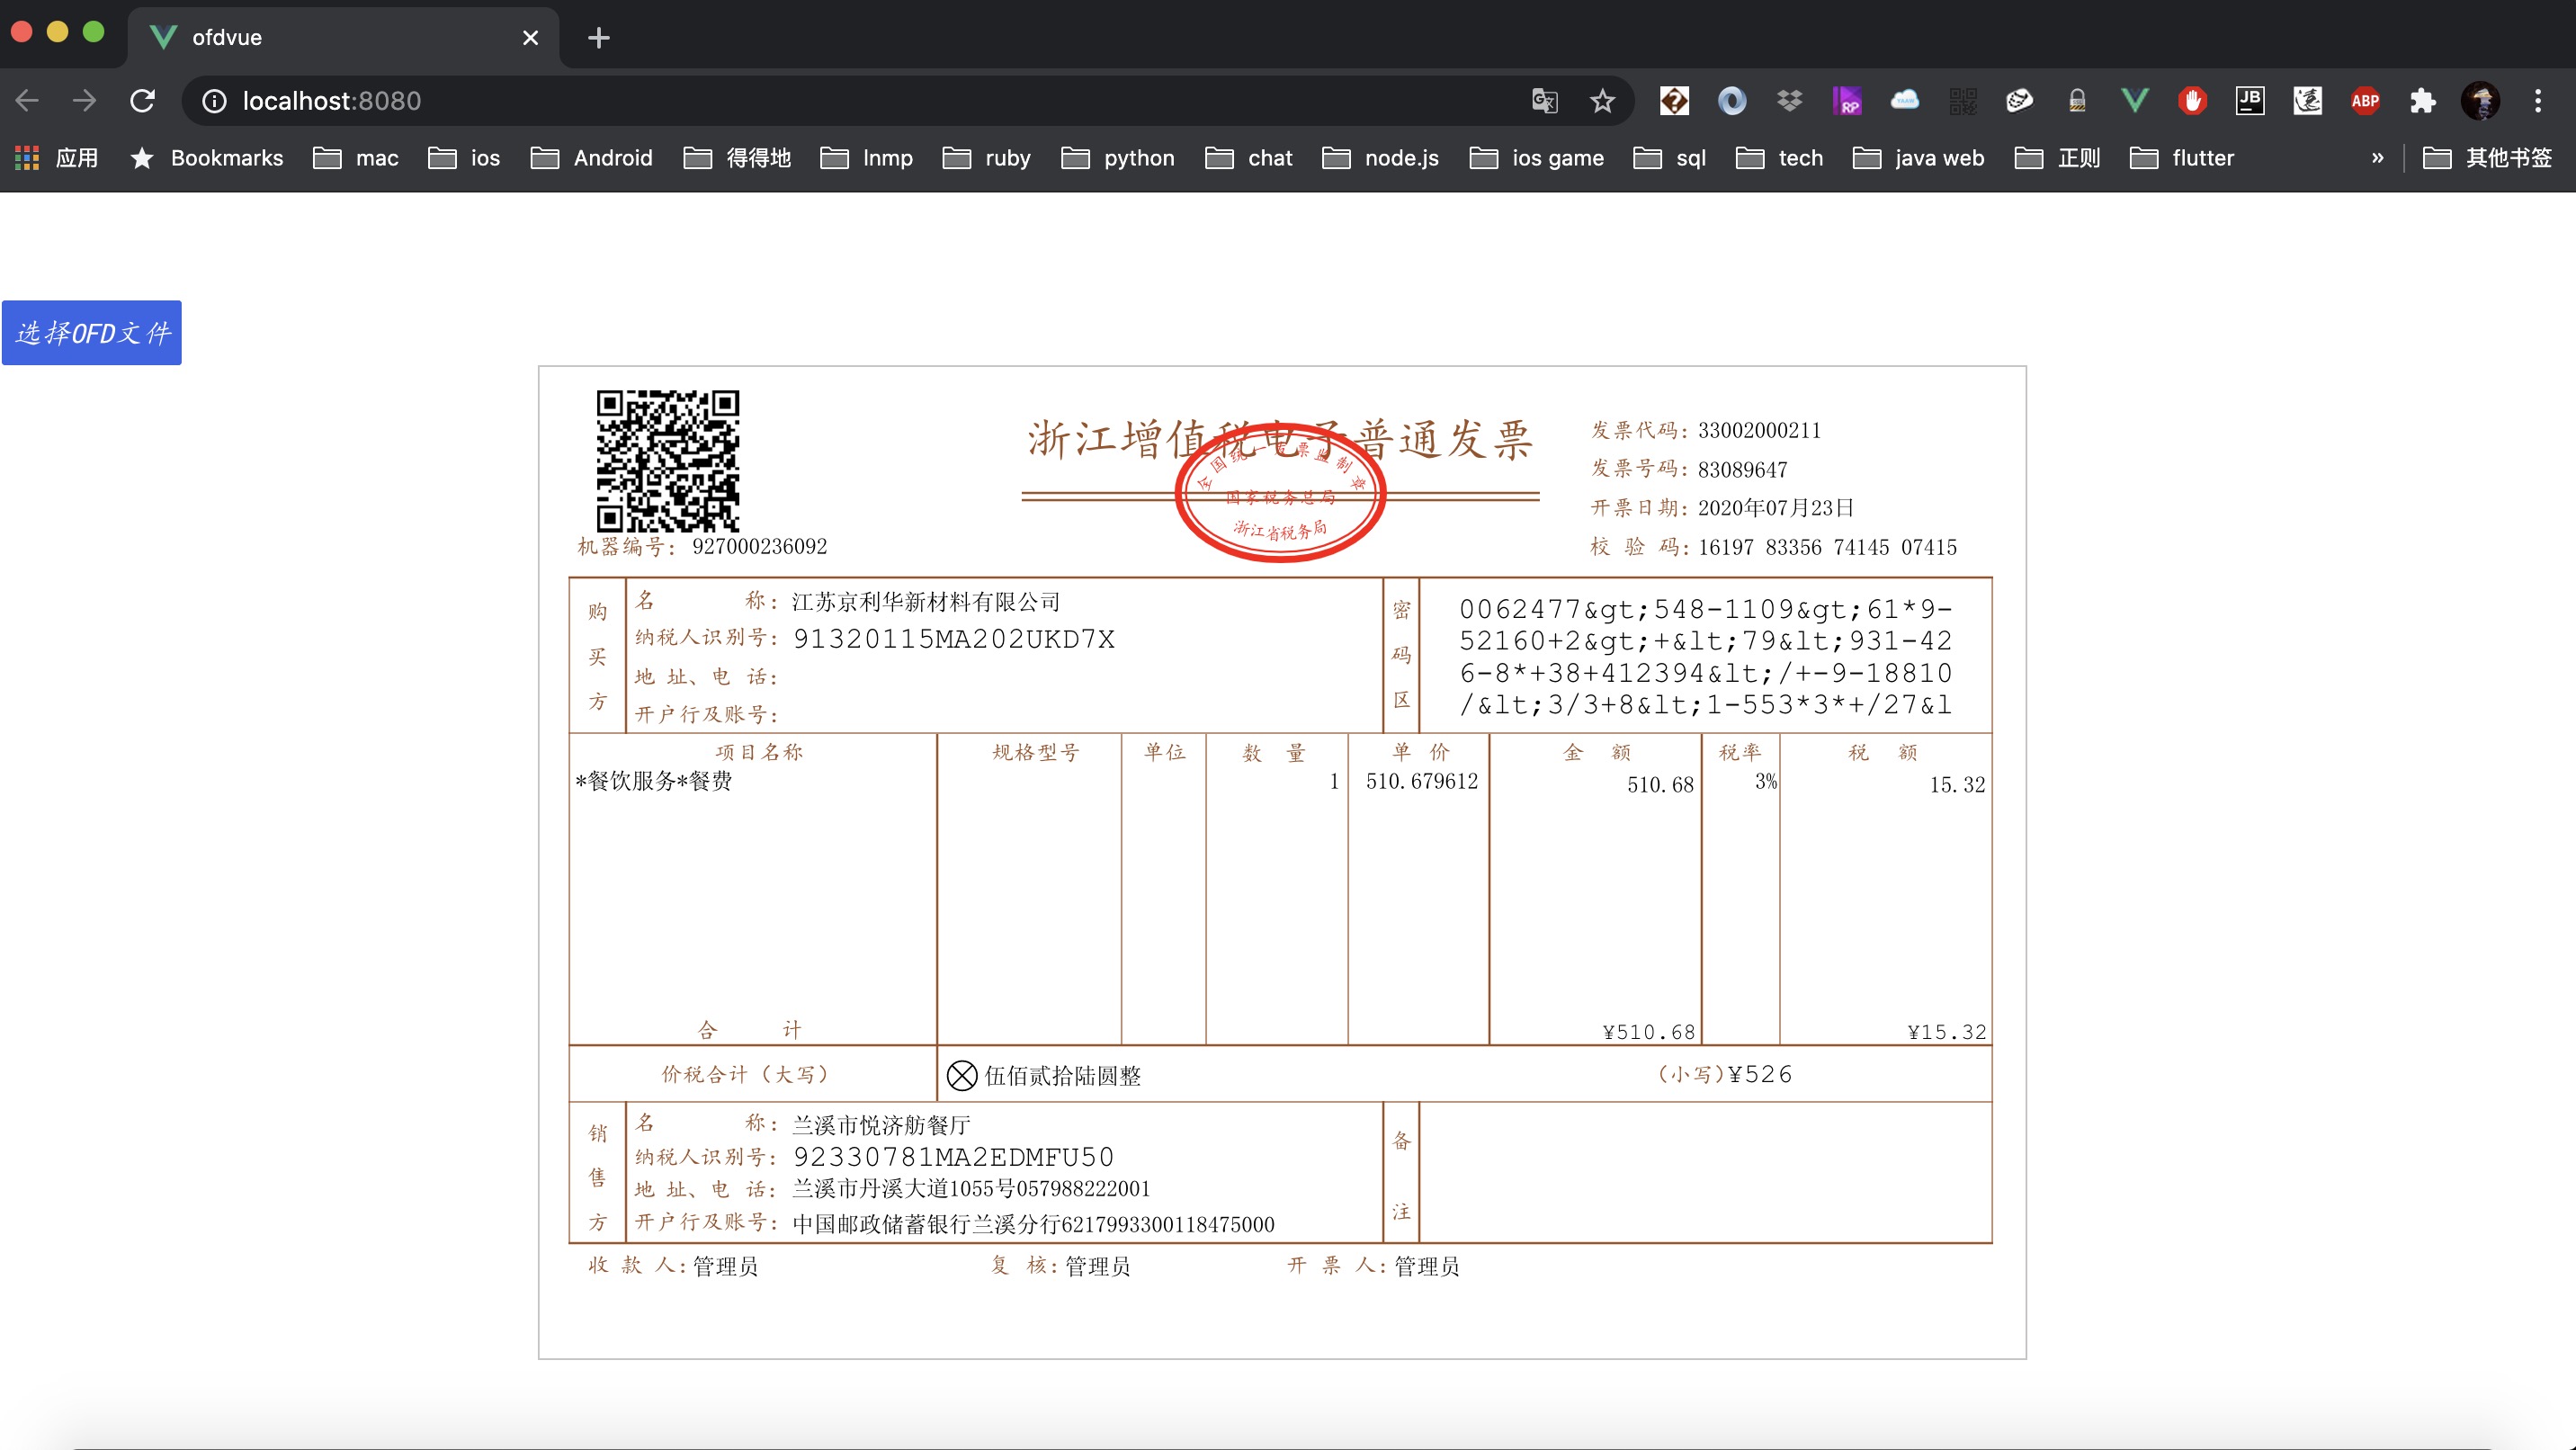Click the red tax bureau seal
The width and height of the screenshot is (2576, 1450).
click(1280, 492)
